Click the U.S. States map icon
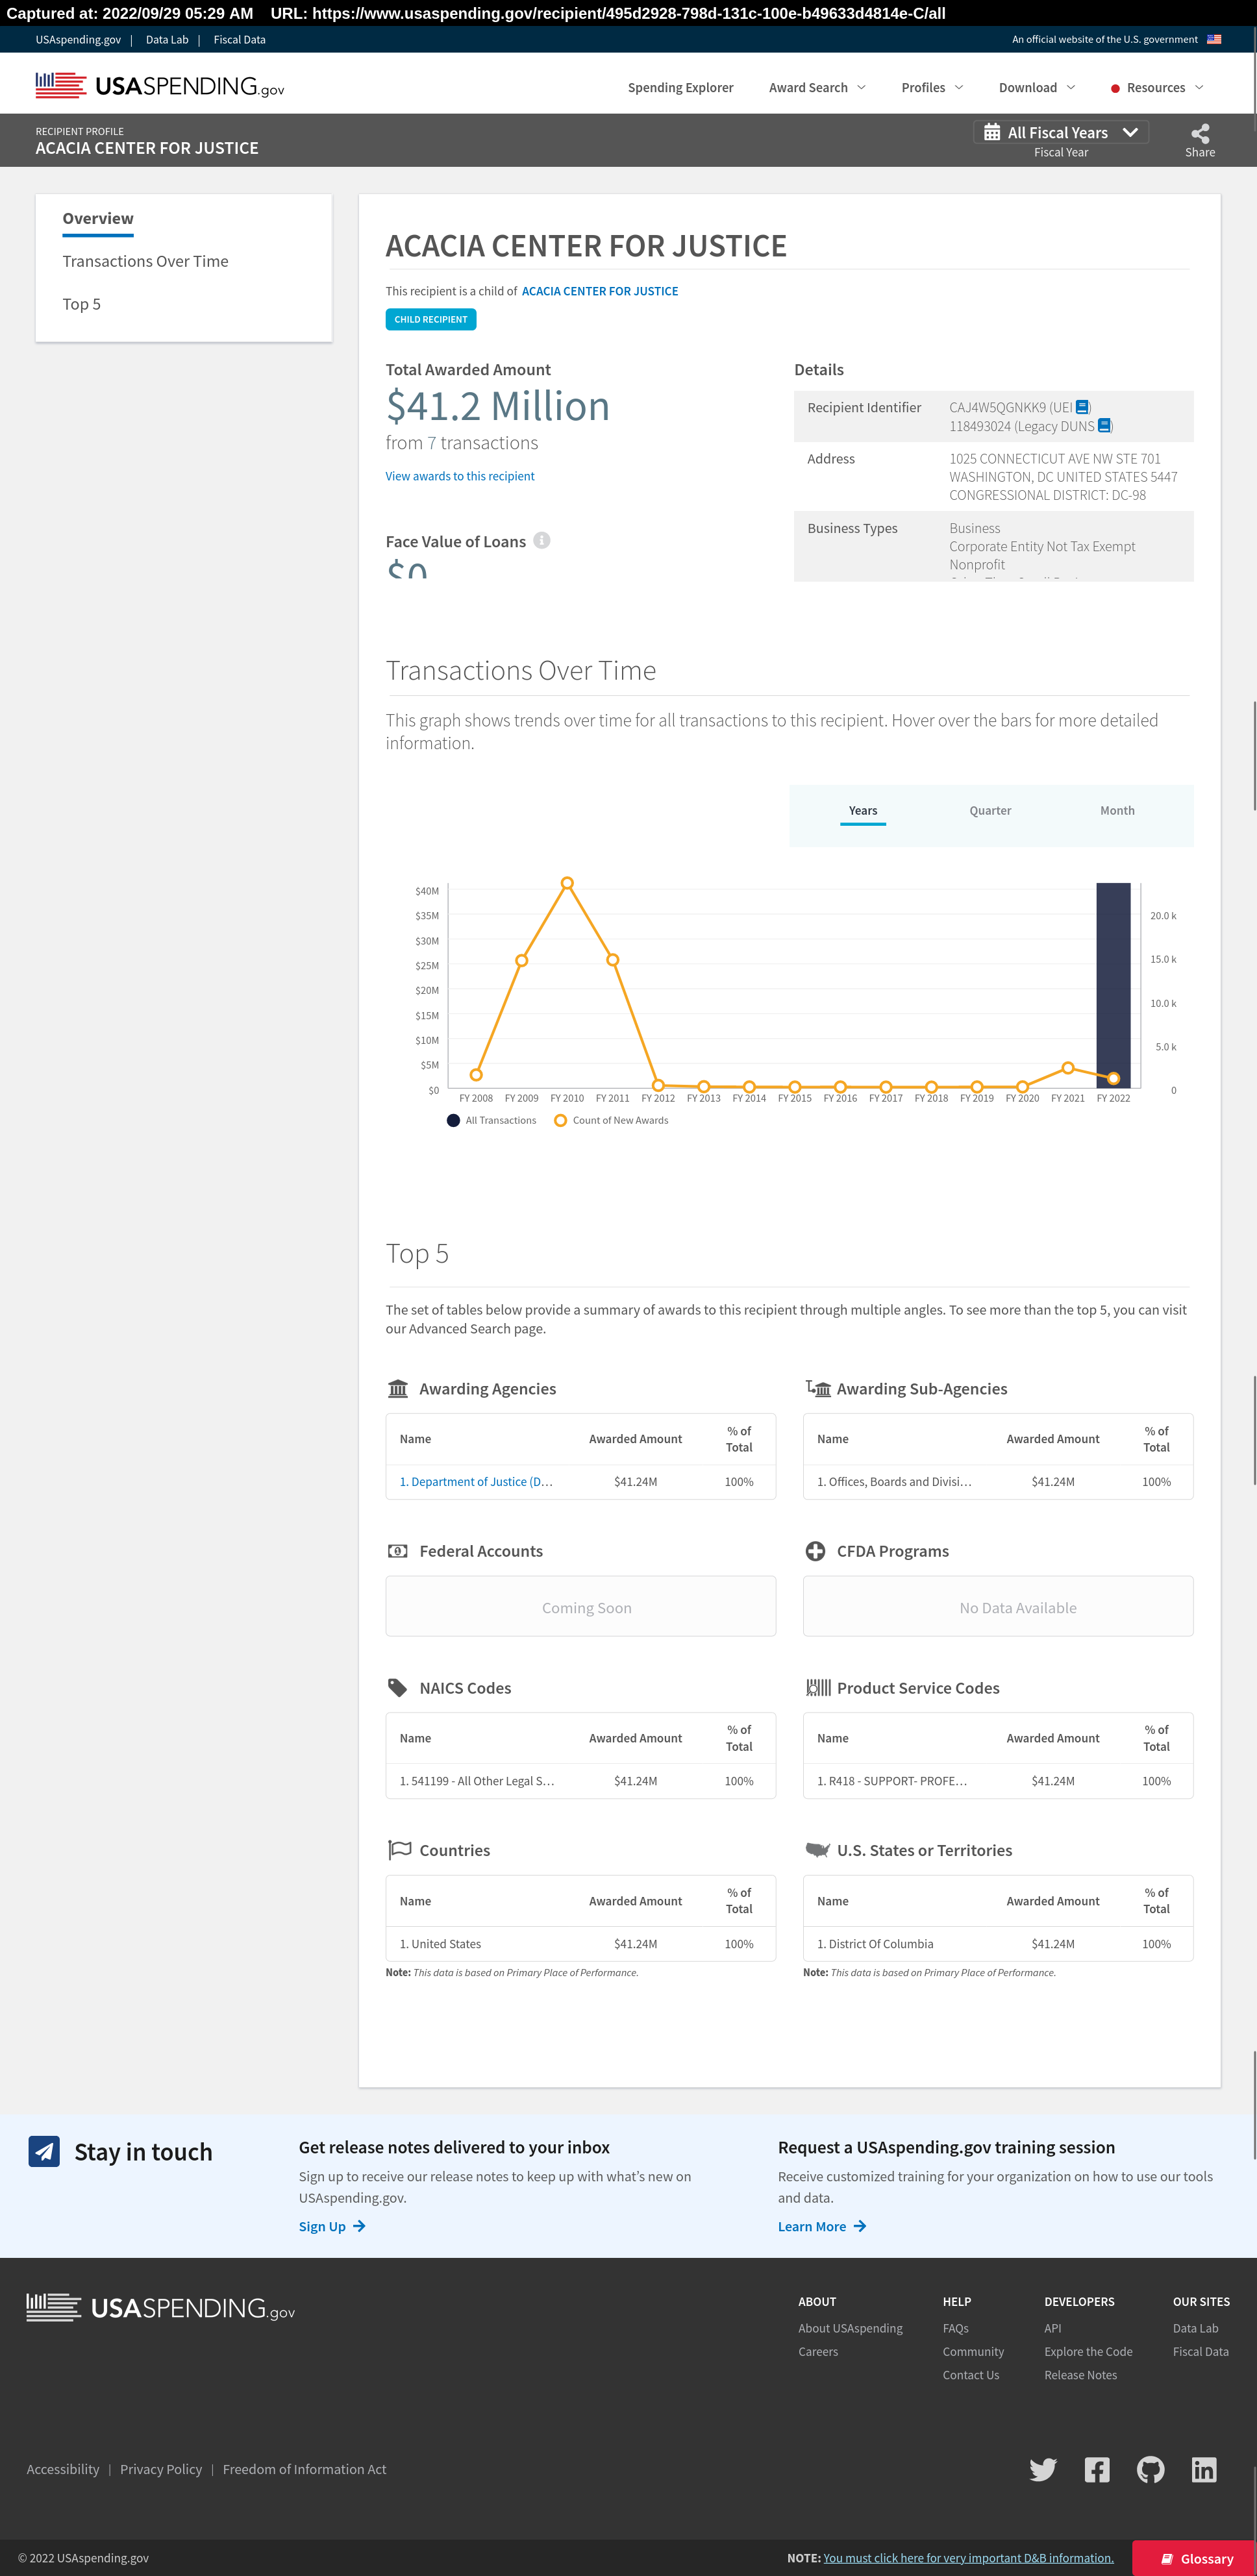 [818, 1850]
